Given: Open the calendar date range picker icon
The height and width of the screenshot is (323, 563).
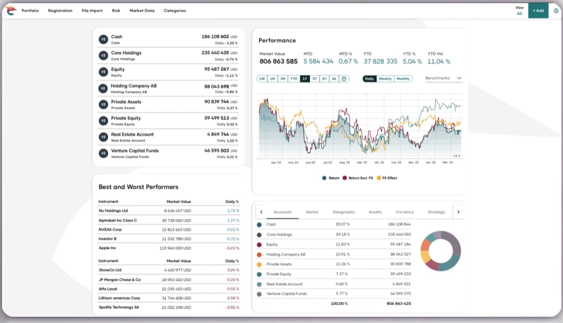Looking at the screenshot, I should [344, 79].
